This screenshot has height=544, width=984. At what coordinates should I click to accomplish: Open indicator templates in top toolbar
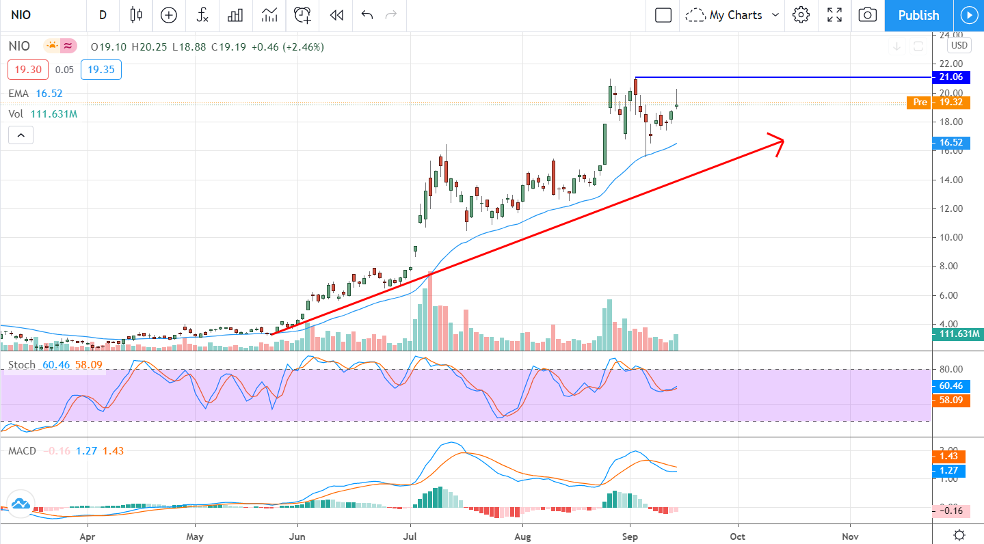click(269, 15)
